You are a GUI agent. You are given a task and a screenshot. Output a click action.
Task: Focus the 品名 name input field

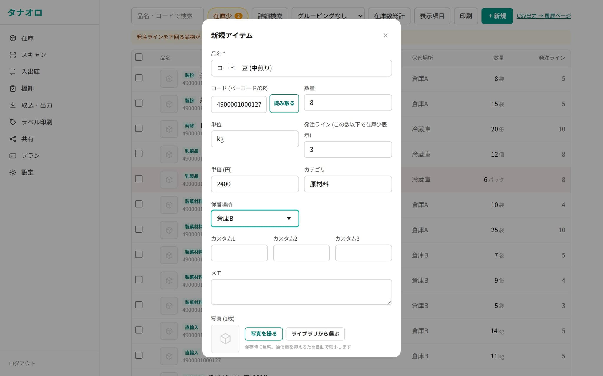tap(301, 68)
